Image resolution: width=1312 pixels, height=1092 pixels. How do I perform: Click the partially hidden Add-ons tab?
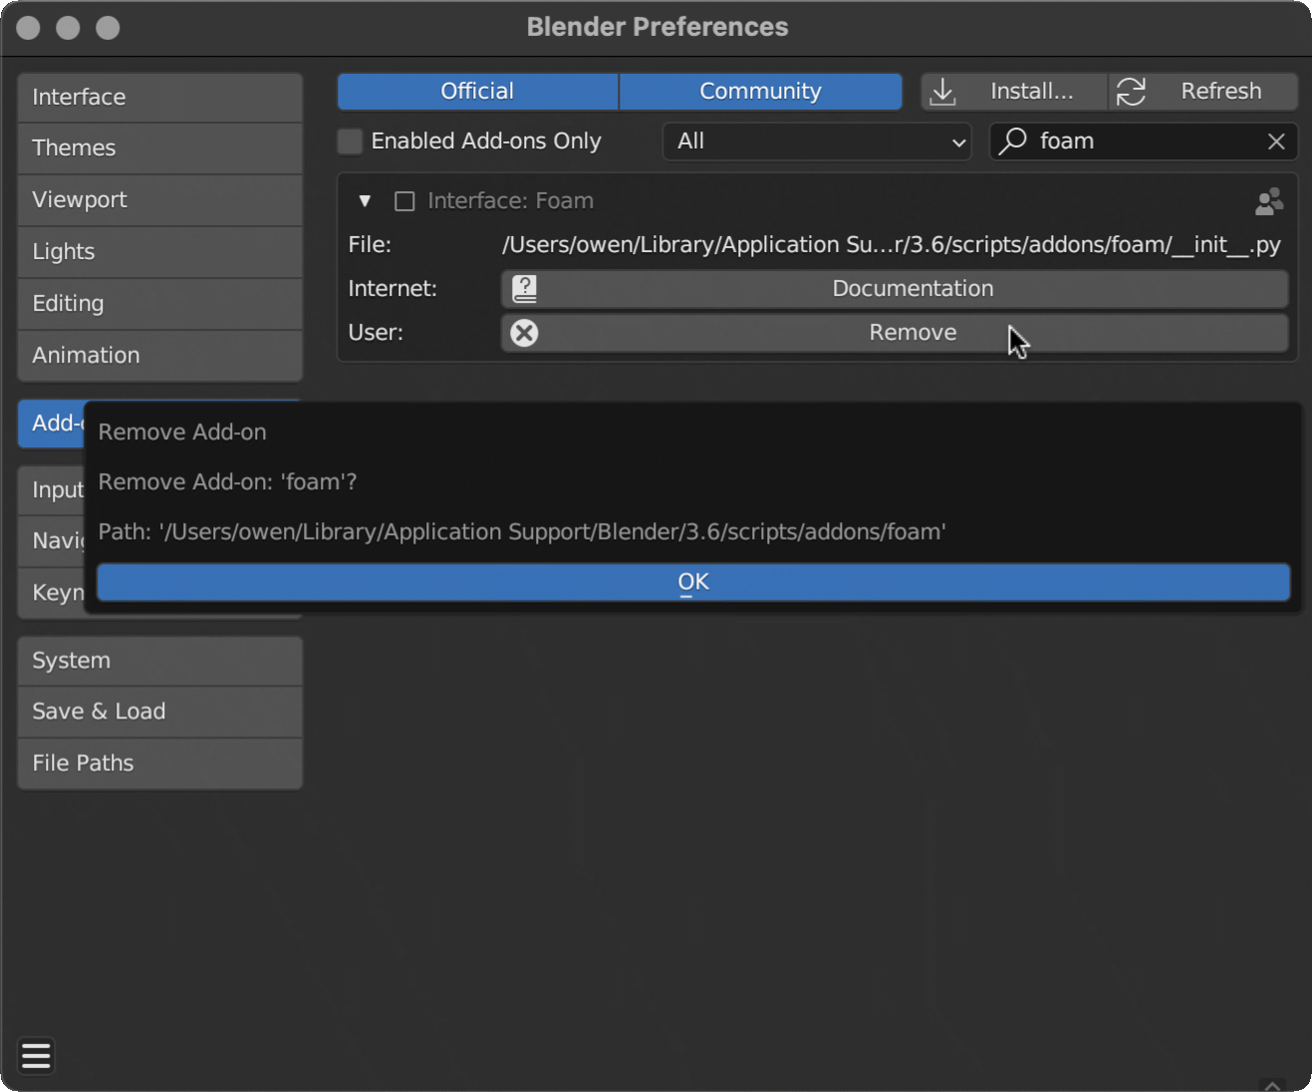coord(52,423)
